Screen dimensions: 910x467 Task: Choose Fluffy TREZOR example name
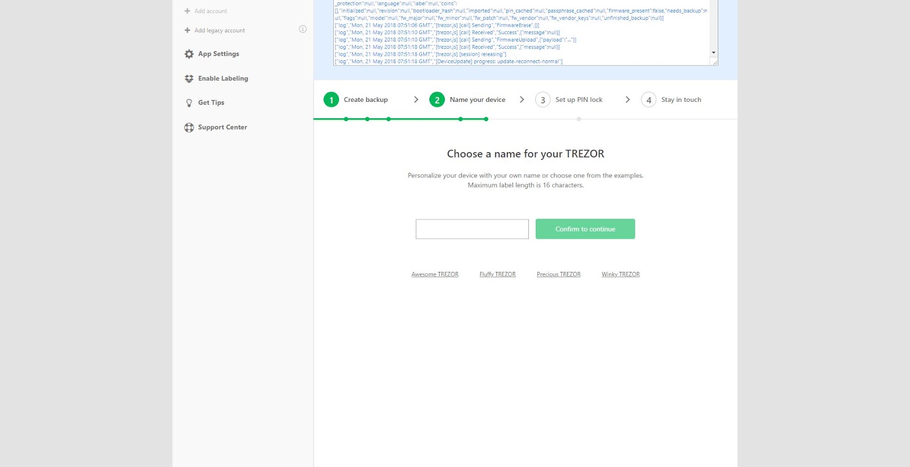click(x=497, y=274)
